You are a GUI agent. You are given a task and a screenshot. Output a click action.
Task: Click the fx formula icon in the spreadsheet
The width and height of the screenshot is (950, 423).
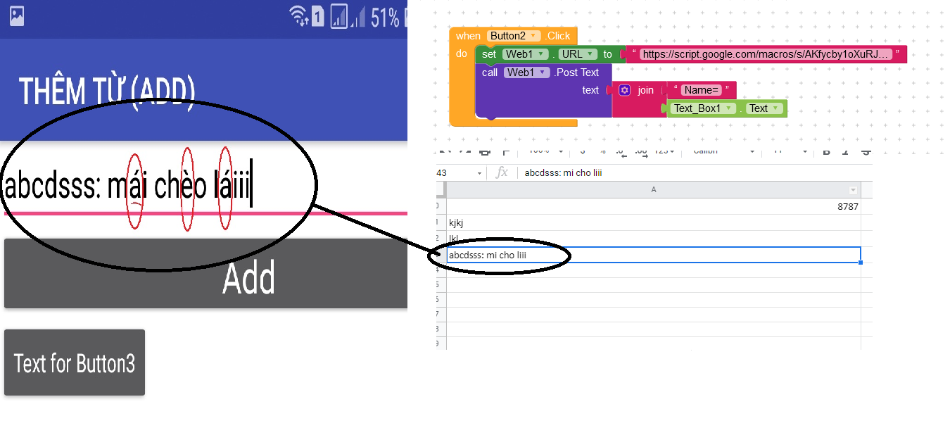(502, 172)
